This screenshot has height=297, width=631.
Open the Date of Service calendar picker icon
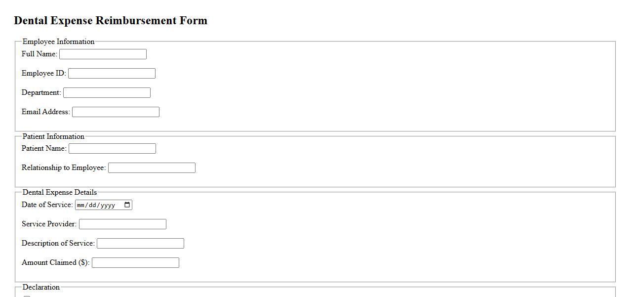click(127, 205)
